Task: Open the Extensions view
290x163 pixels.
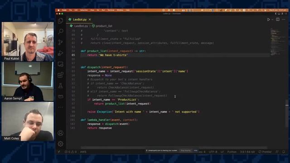Action: [60, 75]
